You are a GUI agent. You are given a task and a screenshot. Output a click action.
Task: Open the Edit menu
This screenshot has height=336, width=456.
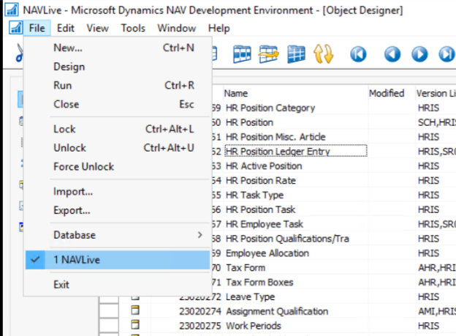66,28
